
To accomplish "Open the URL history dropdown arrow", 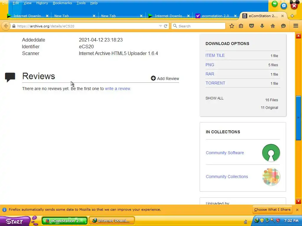I will 160,26.
